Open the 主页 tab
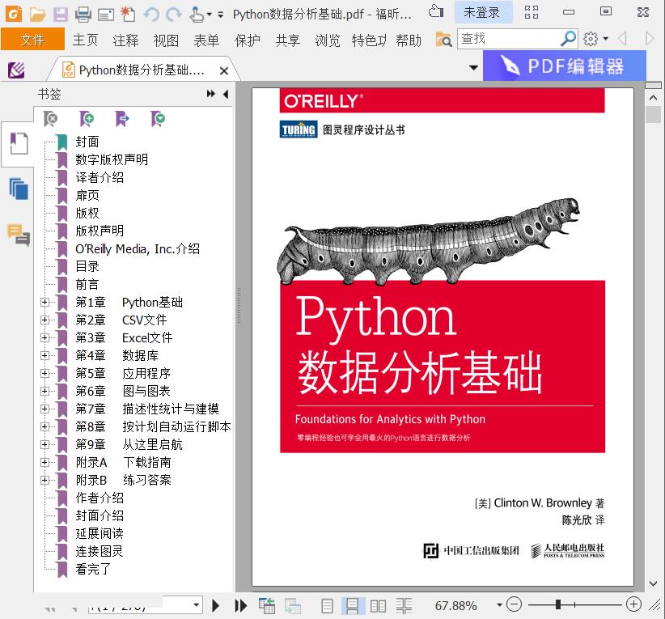The height and width of the screenshot is (619, 665). click(85, 40)
